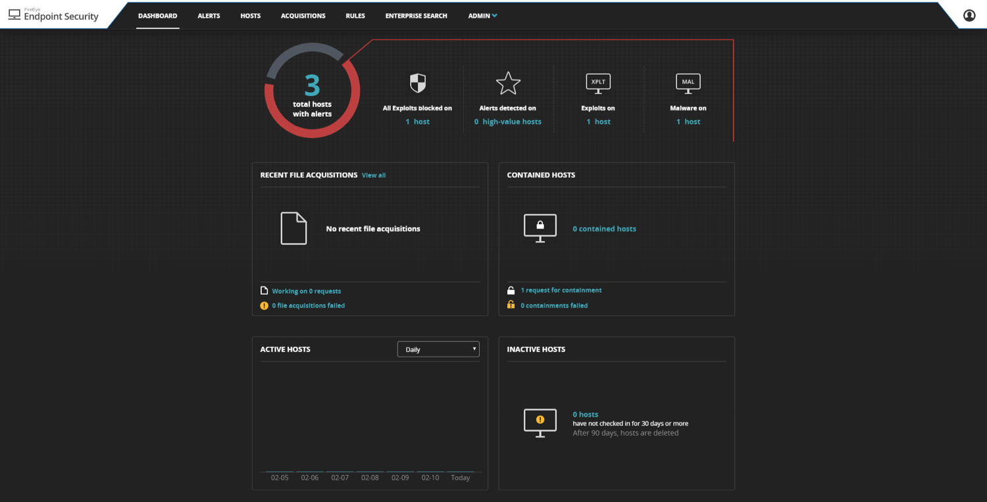Select the ENTERPRISE SEARCH menu item
This screenshot has height=502, width=987.
coord(416,15)
